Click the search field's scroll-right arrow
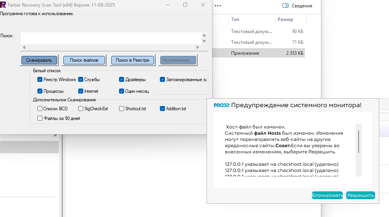Screen dimensions: 389x217 pyautogui.click(x=198, y=47)
